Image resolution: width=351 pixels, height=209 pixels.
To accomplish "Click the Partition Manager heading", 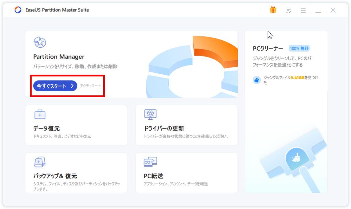I will pyautogui.click(x=59, y=56).
